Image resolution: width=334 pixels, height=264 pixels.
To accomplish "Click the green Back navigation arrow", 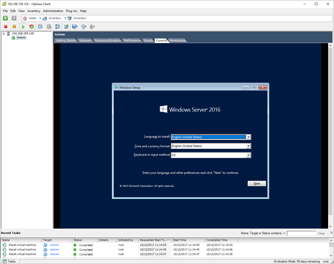I will tap(5, 18).
